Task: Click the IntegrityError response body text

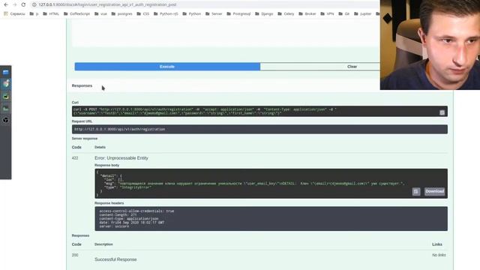Action: tap(135, 187)
